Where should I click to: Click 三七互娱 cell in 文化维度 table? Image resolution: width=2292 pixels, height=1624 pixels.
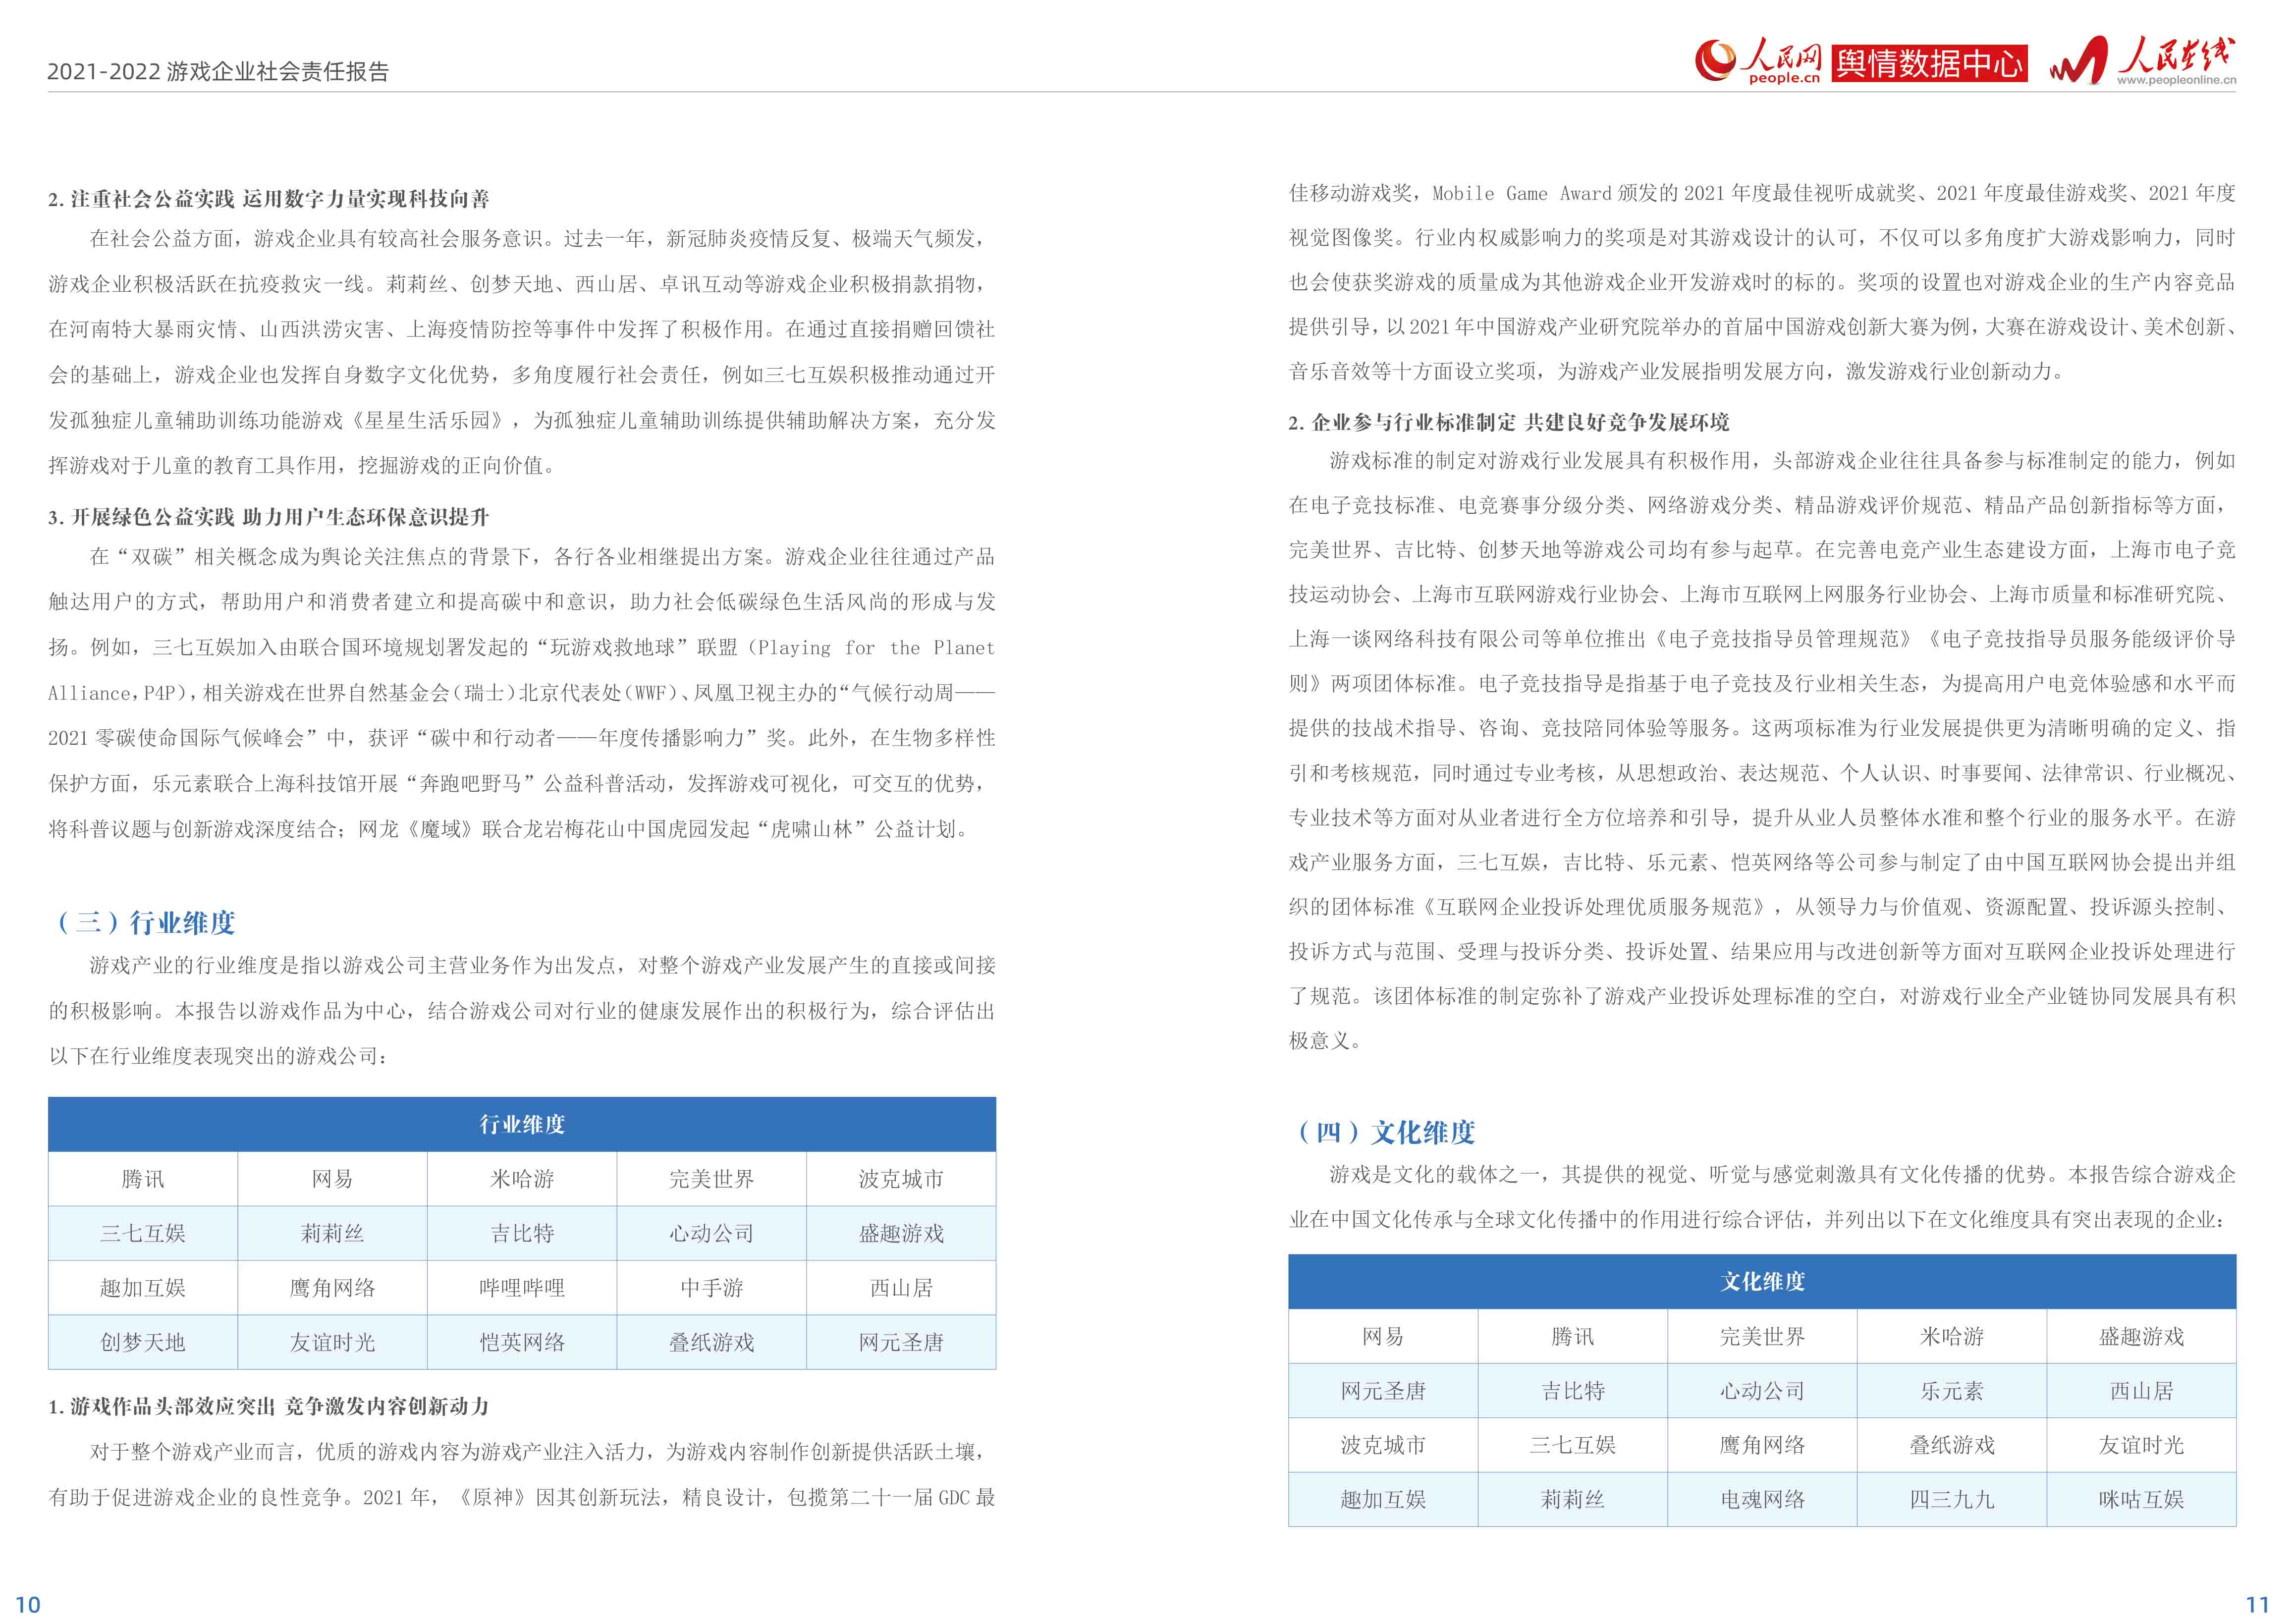tap(1573, 1445)
